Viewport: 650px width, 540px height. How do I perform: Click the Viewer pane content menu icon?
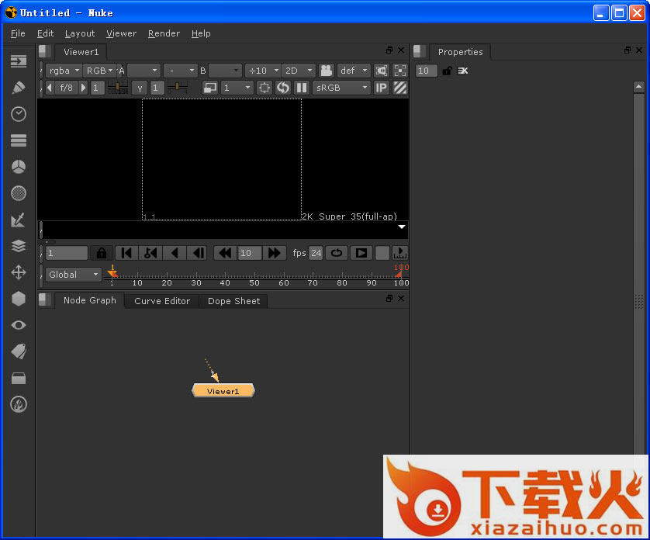(45, 51)
